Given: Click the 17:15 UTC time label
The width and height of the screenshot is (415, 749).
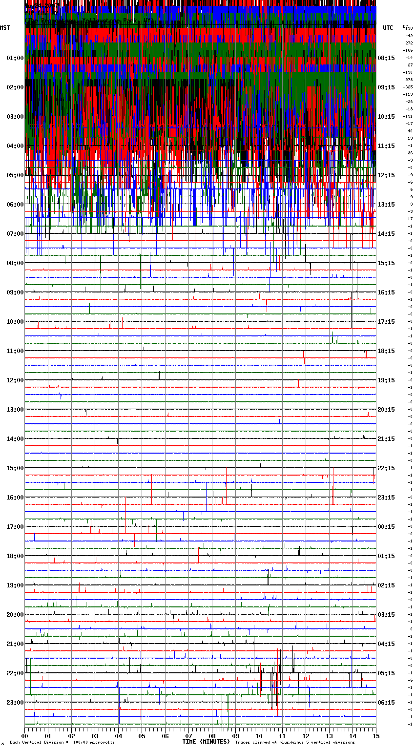Looking at the screenshot, I should (x=386, y=322).
